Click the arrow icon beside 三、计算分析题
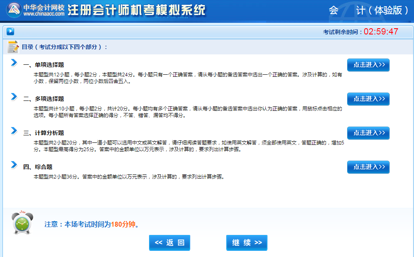 point(14,131)
